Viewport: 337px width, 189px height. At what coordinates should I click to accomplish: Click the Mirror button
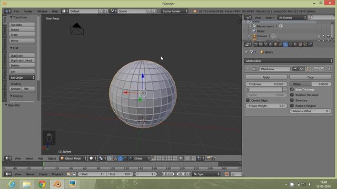coord(22,40)
